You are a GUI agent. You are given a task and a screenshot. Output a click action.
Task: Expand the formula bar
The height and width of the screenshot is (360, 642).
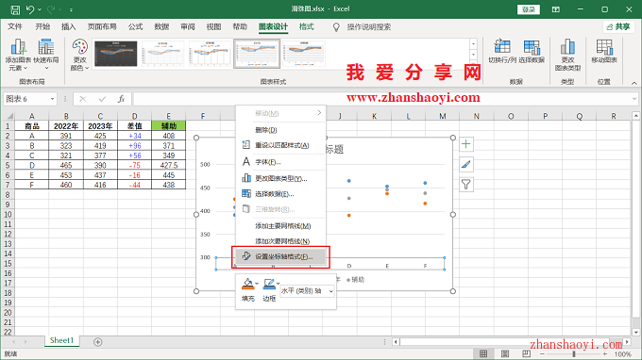click(634, 99)
